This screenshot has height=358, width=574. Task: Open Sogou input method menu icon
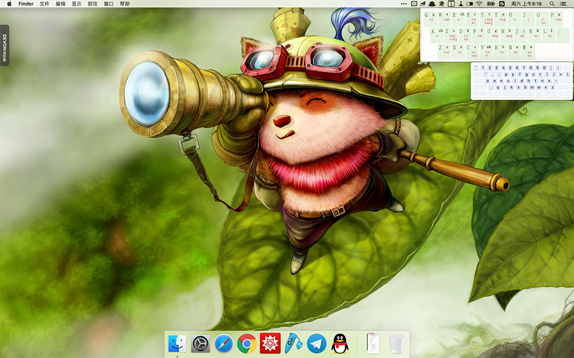point(502,4)
